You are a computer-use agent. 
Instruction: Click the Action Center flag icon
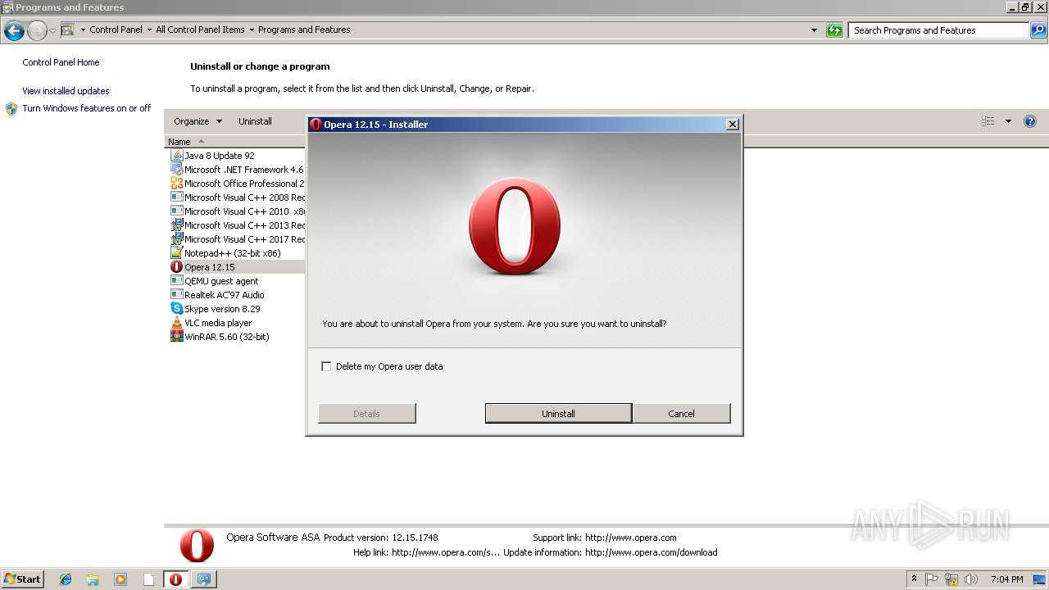coord(932,579)
